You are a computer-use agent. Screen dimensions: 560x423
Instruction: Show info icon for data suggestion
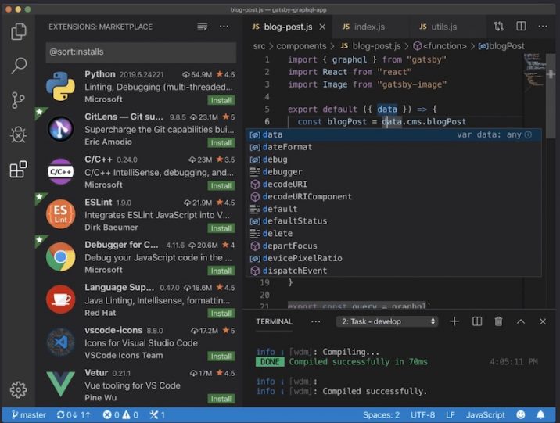(x=528, y=134)
